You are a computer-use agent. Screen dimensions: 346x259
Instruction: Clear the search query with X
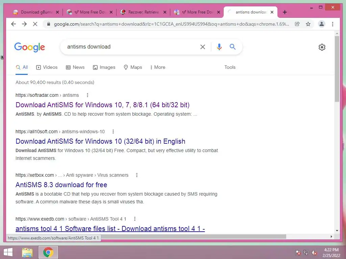203,47
